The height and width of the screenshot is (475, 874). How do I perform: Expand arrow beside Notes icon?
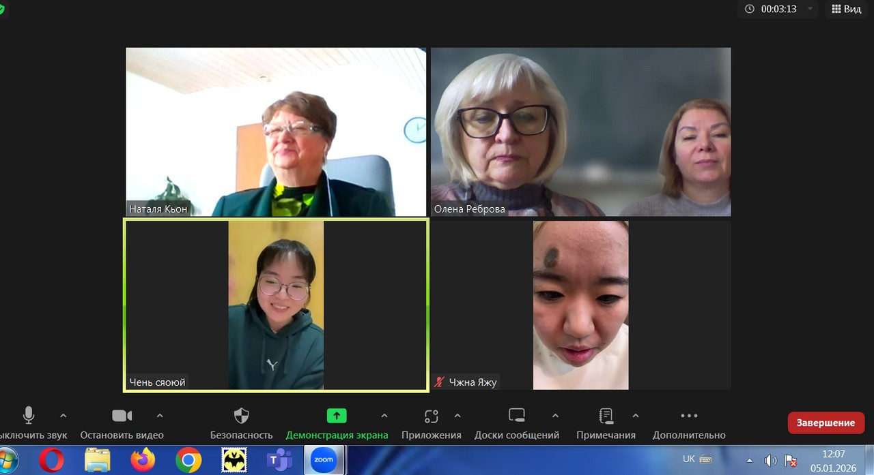point(636,415)
